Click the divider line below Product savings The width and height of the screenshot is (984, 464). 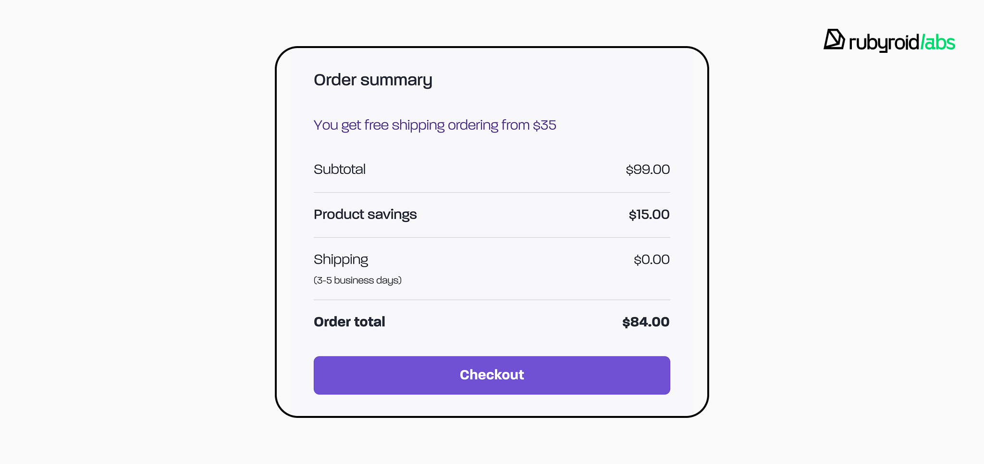(x=492, y=237)
